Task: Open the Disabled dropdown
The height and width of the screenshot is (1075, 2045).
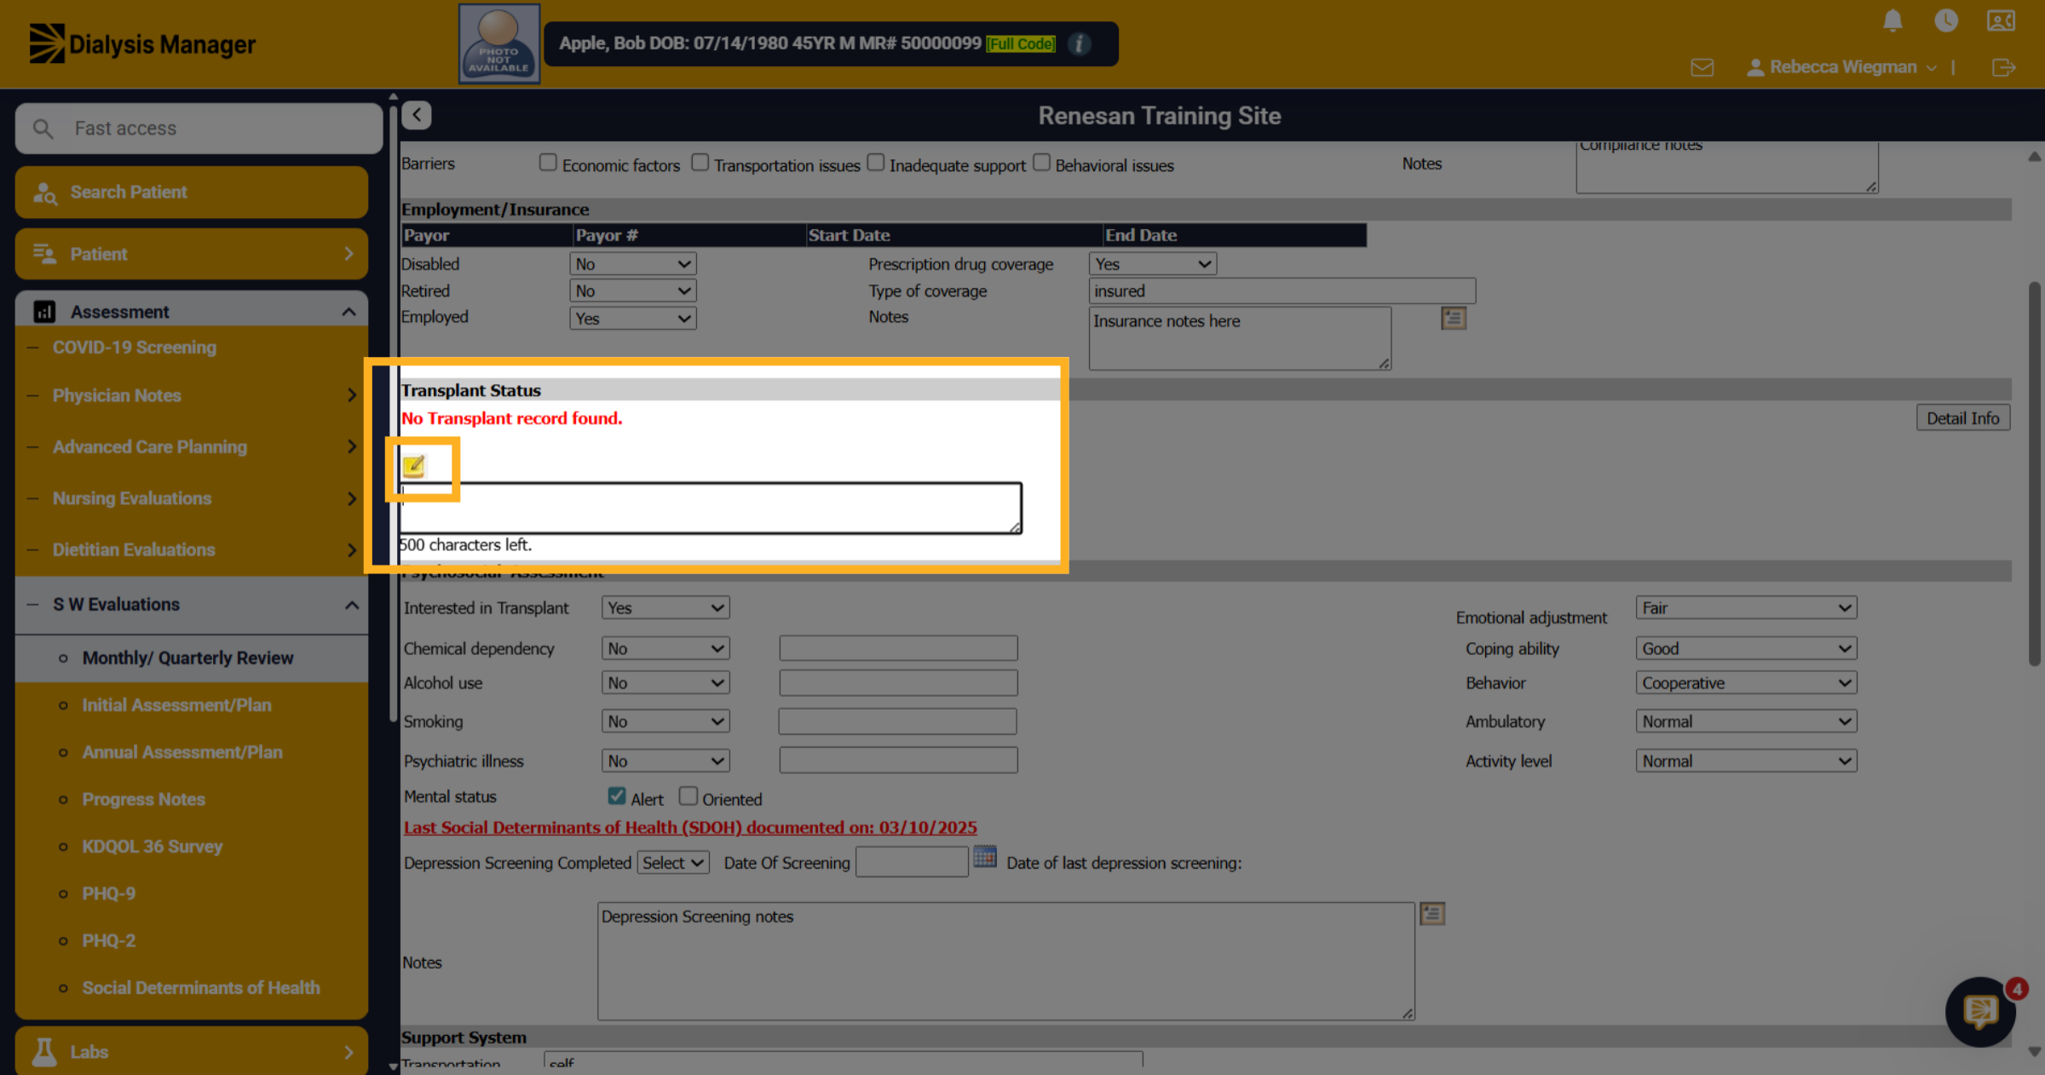Action: click(x=632, y=264)
